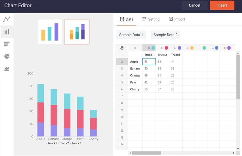Cancel the chart editor
Image resolution: width=242 pixels, height=156 pixels.
194,5
